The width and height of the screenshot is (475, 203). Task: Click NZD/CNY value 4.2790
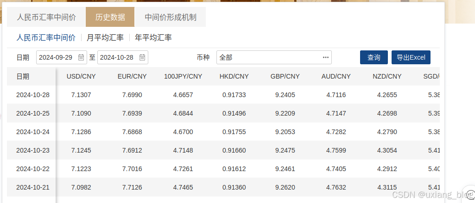point(387,132)
